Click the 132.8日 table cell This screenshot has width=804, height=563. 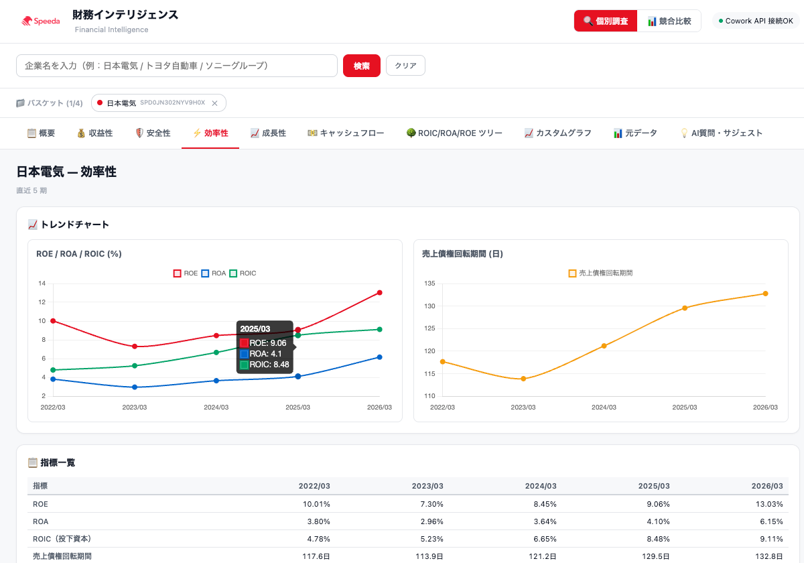coord(768,556)
